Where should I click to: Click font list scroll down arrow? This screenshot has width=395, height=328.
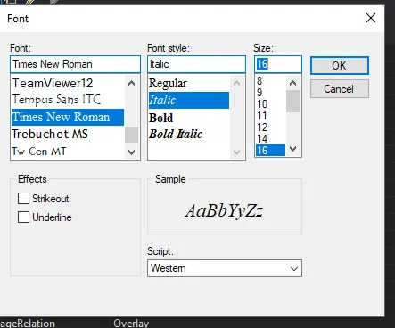click(132, 152)
